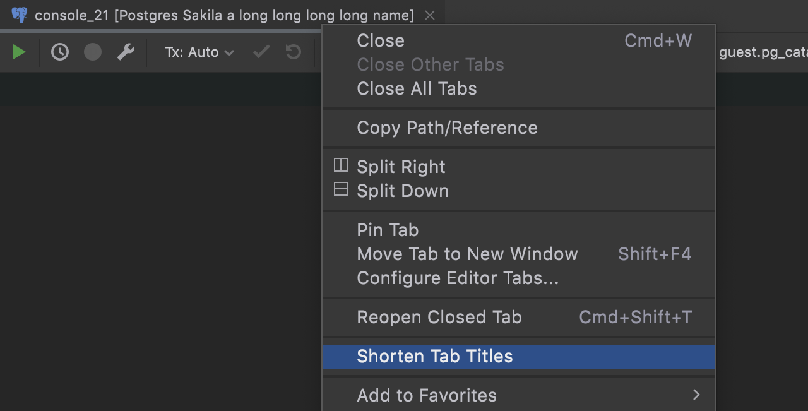Select Close All Tabs from menu

(417, 88)
